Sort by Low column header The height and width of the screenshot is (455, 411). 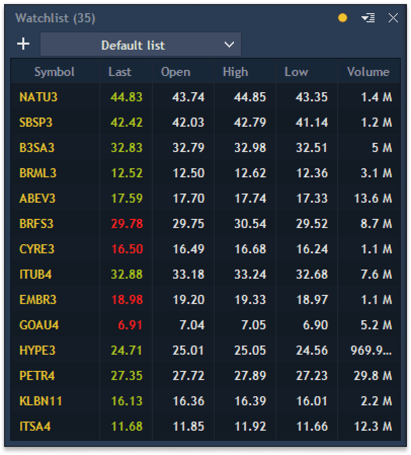coord(296,72)
